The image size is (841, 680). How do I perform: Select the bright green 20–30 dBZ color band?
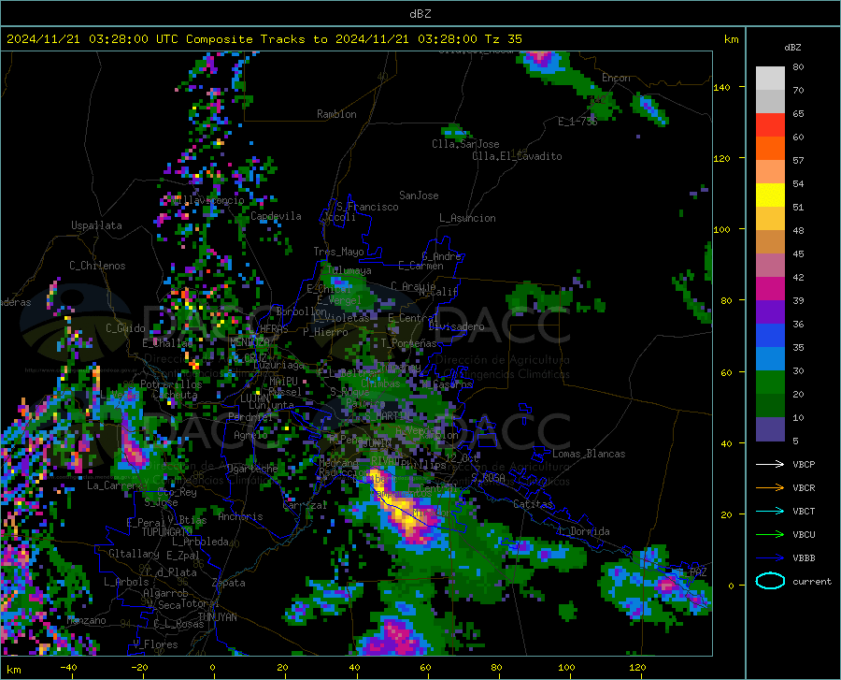pos(770,383)
